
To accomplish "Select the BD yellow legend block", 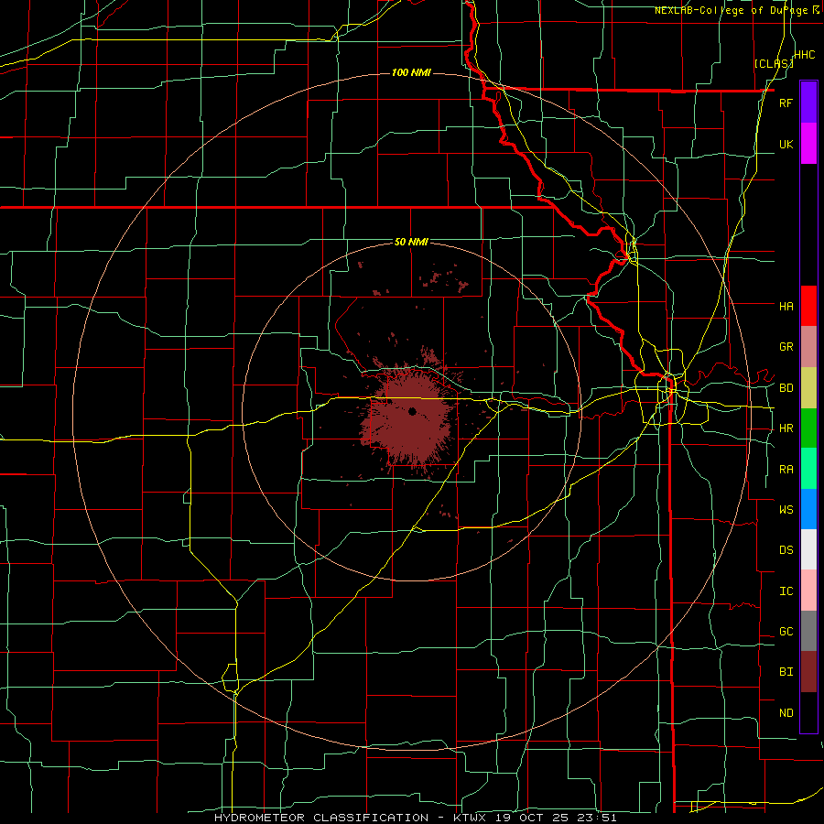I will pyautogui.click(x=808, y=387).
